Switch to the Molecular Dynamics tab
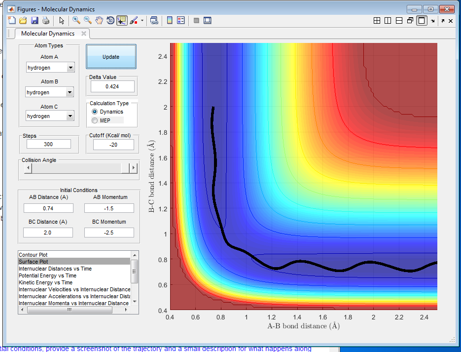461x352 pixels. coord(48,34)
